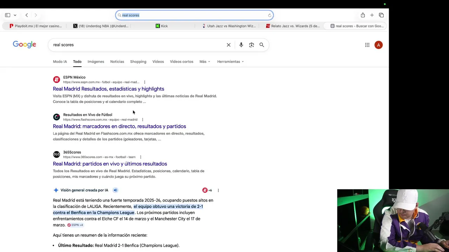The height and width of the screenshot is (252, 449).
Task: Toggle the Safari sidebar button
Action: pos(7,15)
